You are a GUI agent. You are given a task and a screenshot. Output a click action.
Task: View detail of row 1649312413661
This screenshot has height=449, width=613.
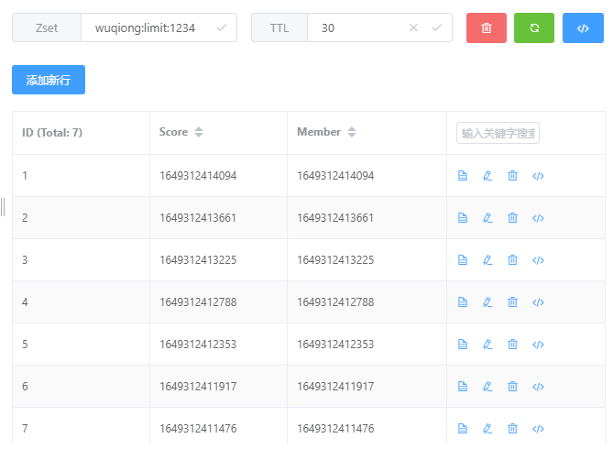463,218
